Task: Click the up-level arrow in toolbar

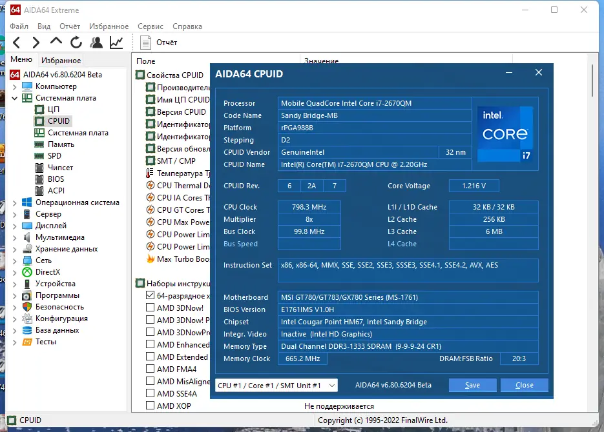Action: tap(56, 43)
